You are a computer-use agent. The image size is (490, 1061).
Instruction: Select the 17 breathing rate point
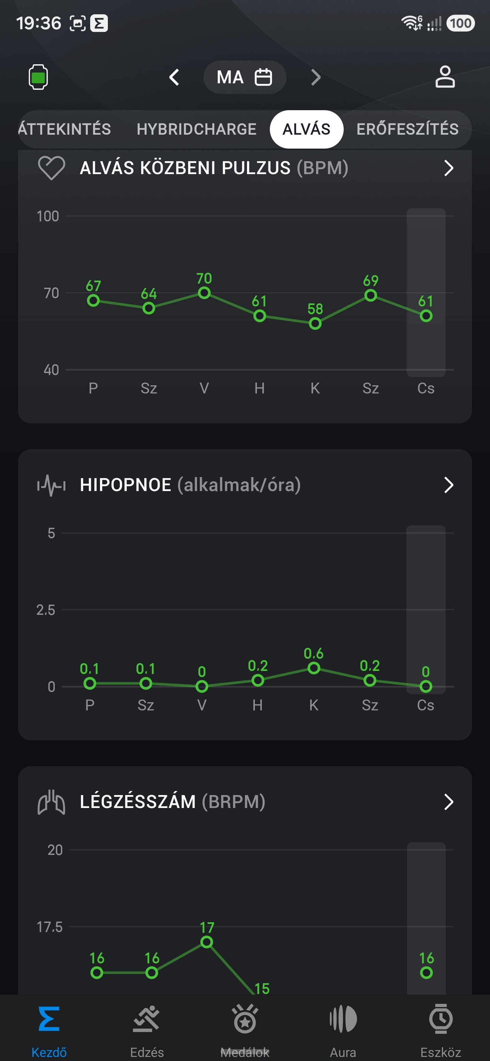(207, 942)
